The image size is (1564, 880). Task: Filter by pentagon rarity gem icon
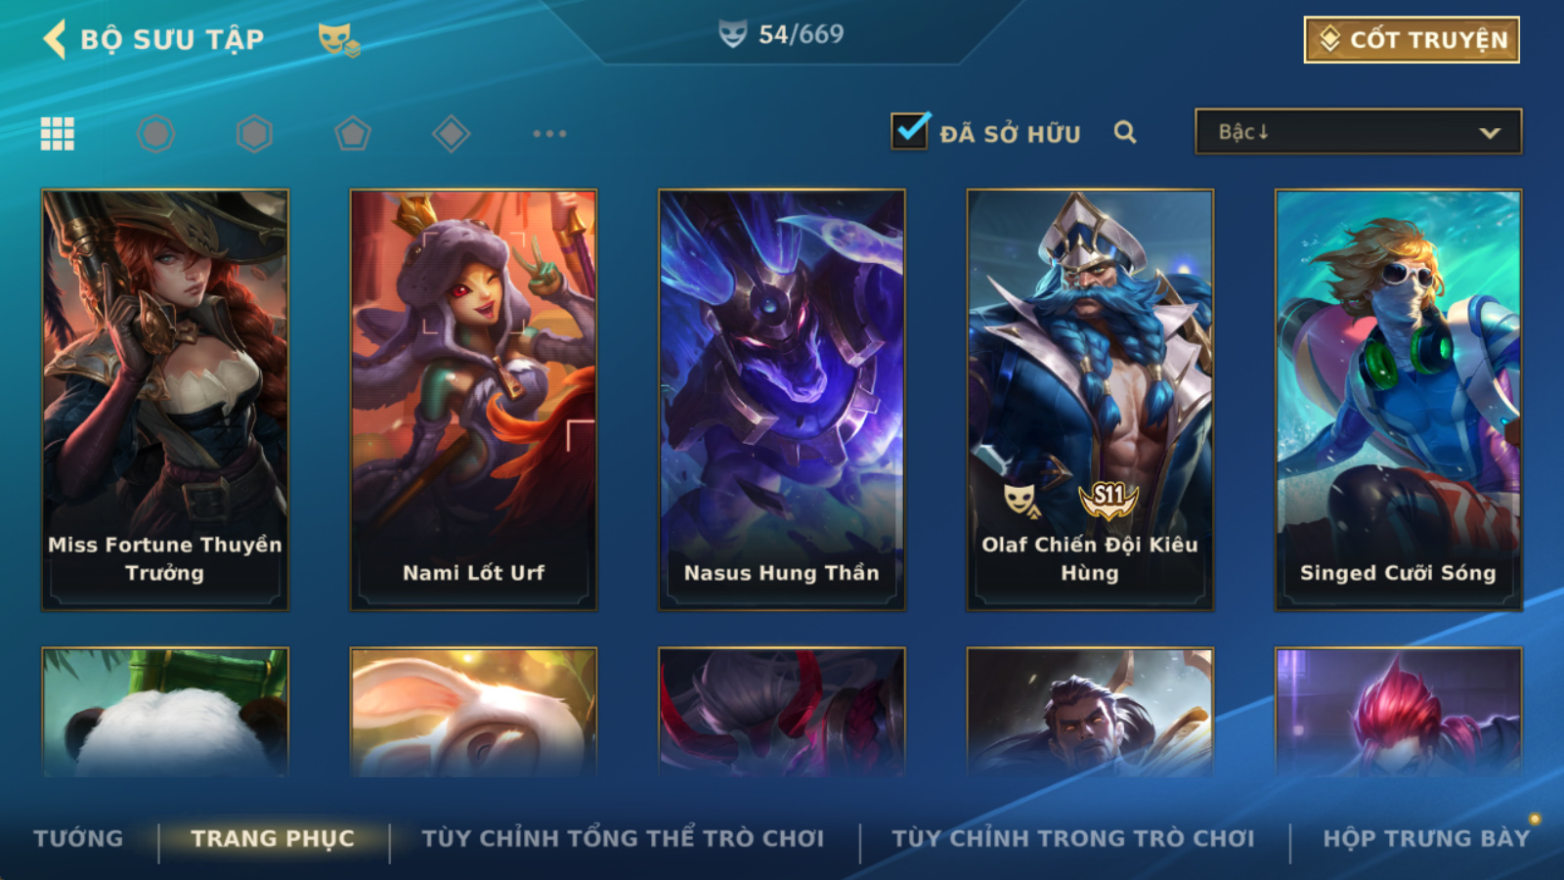(353, 134)
